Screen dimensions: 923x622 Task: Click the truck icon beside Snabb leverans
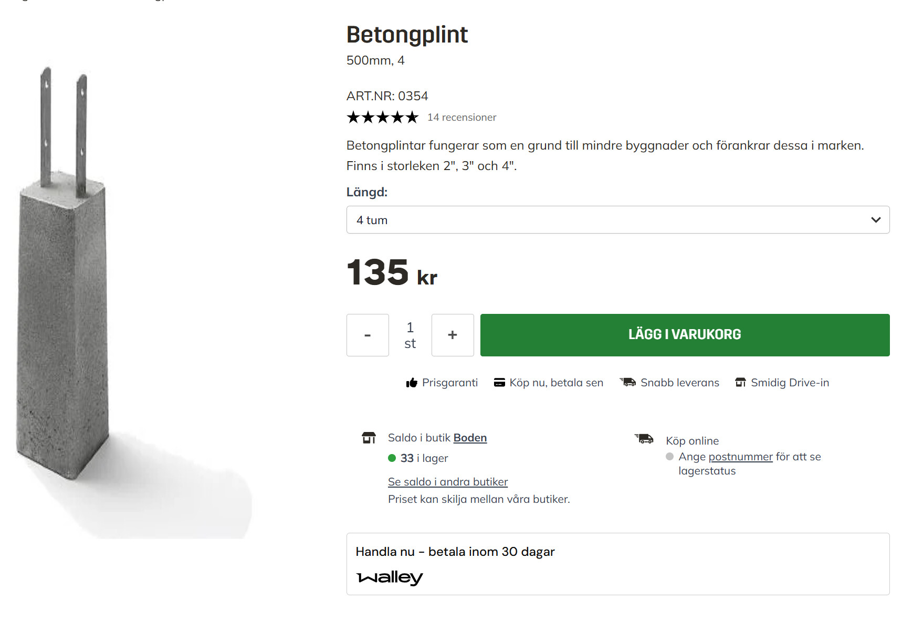coord(628,382)
